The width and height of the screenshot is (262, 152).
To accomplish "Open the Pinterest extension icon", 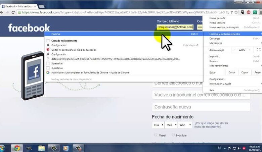I will click(249, 12).
